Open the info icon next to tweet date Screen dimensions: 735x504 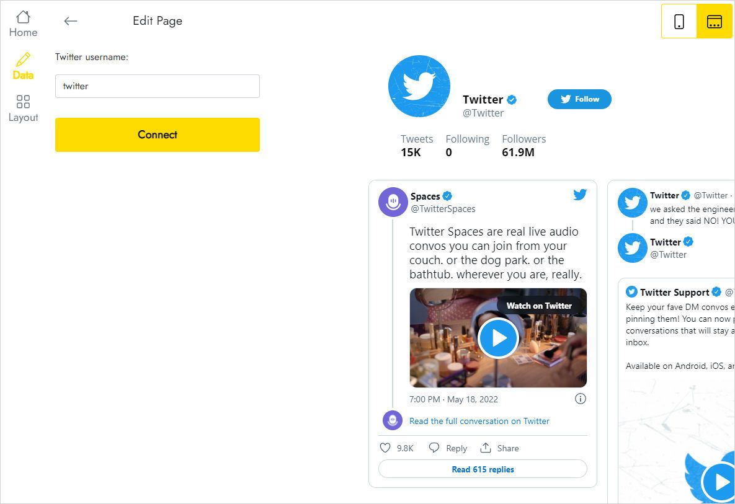pyautogui.click(x=581, y=399)
